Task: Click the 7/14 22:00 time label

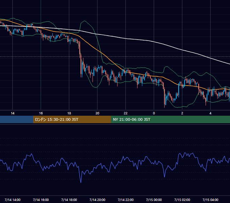Action: coord(126,200)
